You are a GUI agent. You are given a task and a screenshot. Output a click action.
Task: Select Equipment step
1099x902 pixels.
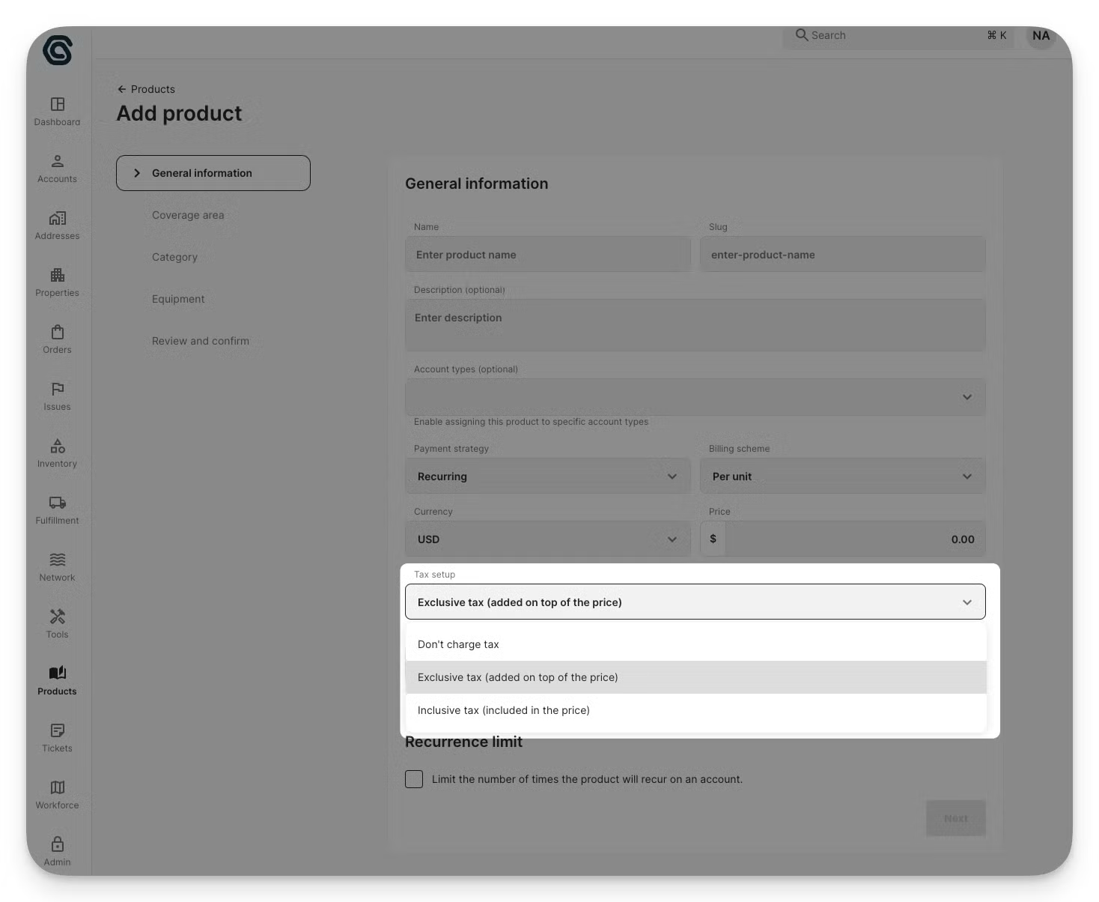click(x=178, y=299)
